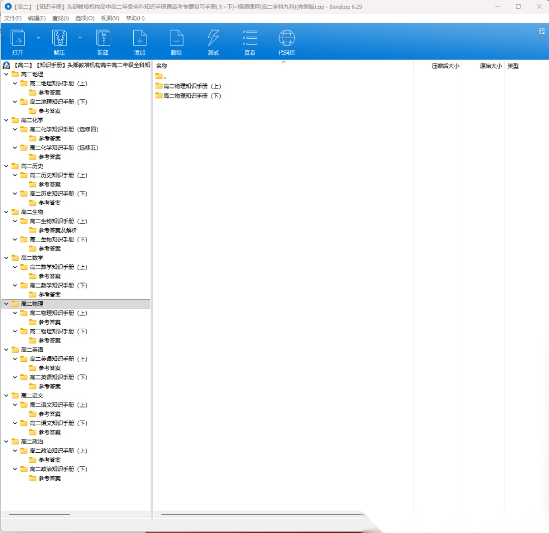549x533 pixels.
Task: Click the View (查看) list icon
Action: coord(250,39)
